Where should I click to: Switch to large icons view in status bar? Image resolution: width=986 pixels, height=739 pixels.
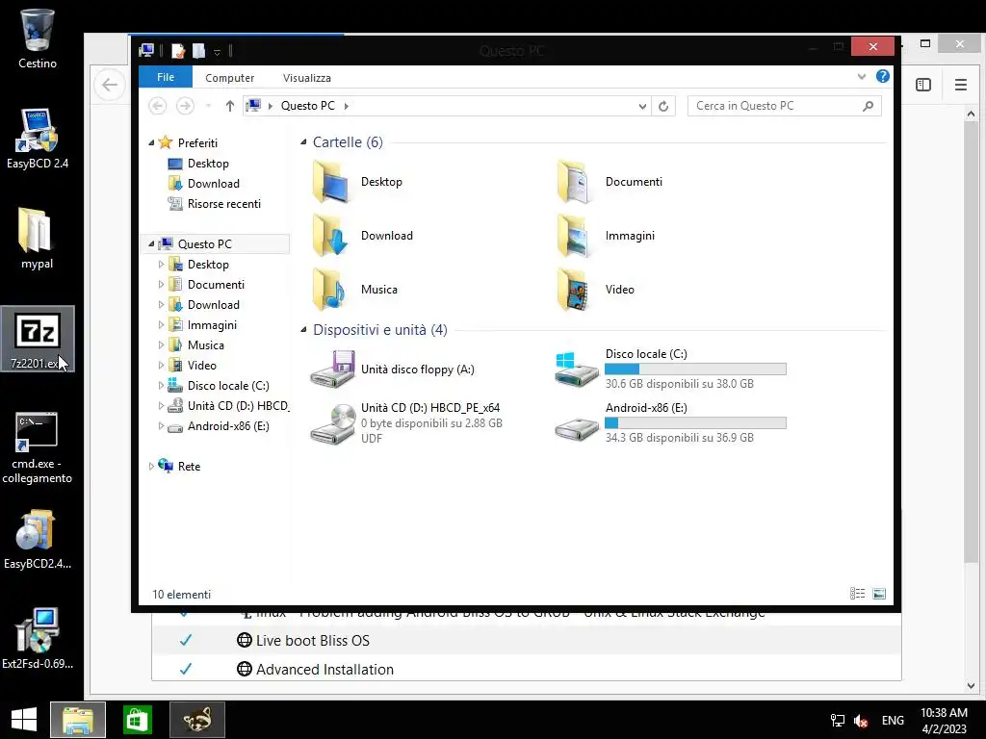point(879,594)
